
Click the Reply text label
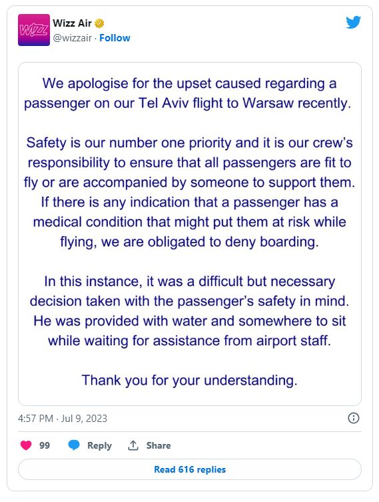point(99,445)
